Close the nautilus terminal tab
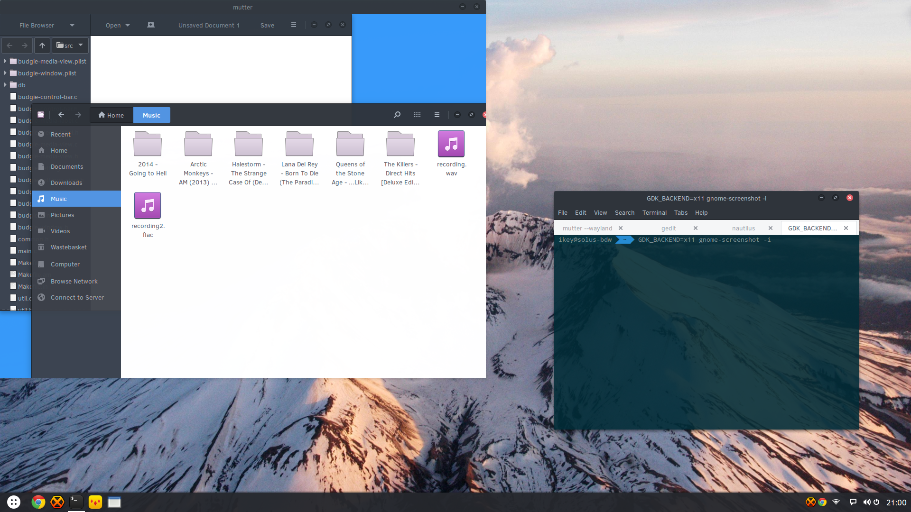 pos(771,228)
